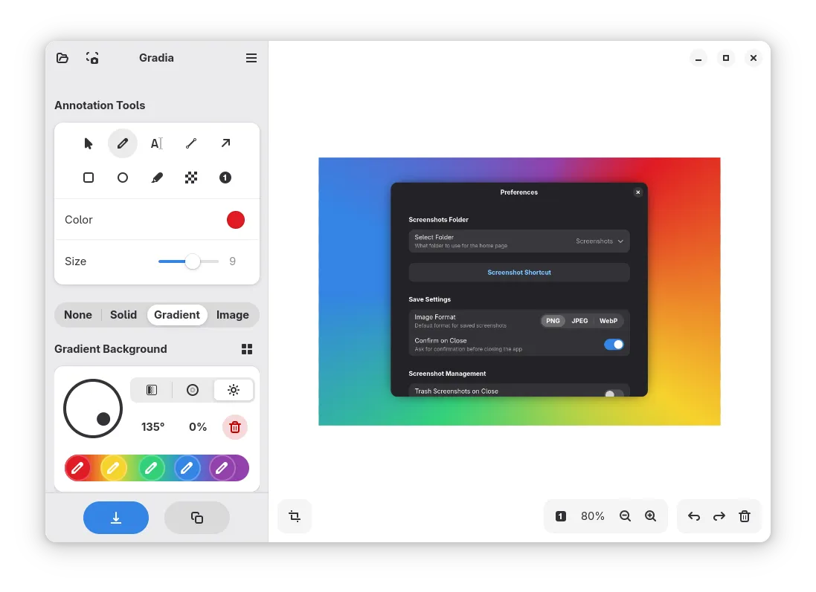Edit the red gradient color stop
Viewport: 816px width, 592px height.
[x=77, y=468]
